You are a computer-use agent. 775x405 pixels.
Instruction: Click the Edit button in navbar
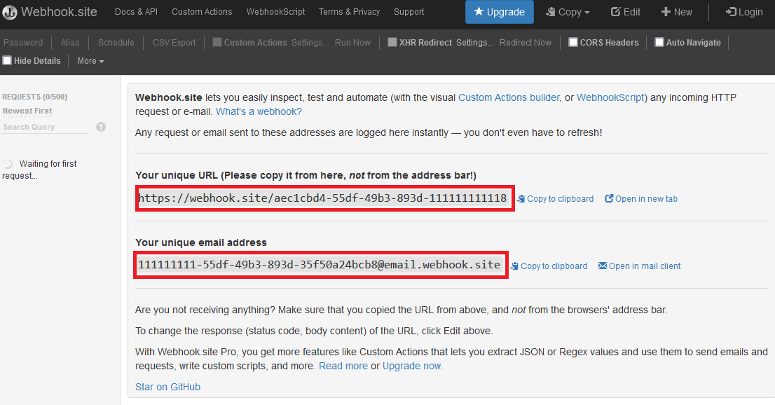(x=625, y=12)
